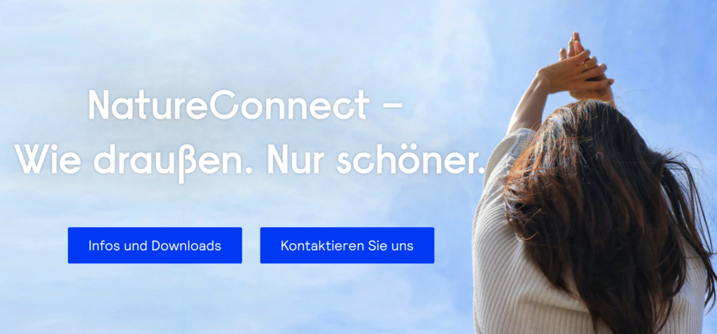Select the NatureConnect headline text

(x=229, y=105)
